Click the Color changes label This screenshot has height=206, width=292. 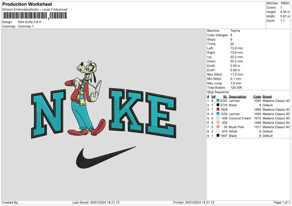tap(218, 35)
